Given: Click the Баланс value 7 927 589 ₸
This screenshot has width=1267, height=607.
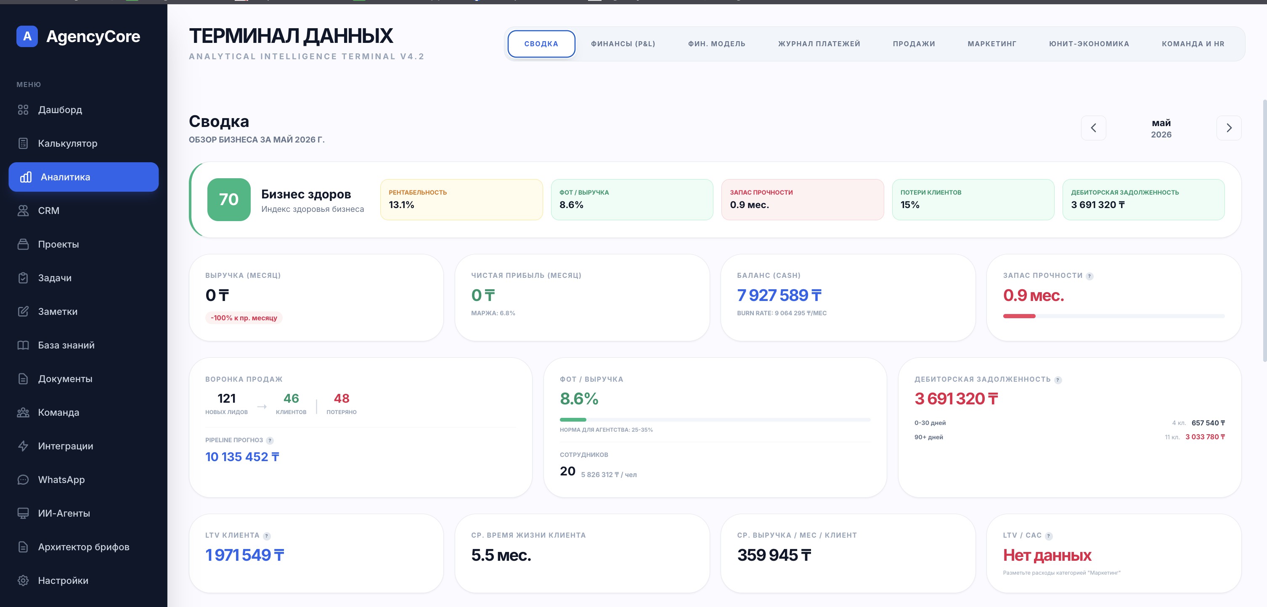Looking at the screenshot, I should click(x=779, y=296).
